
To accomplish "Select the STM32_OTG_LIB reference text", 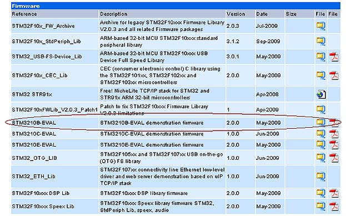I will point(34,158).
